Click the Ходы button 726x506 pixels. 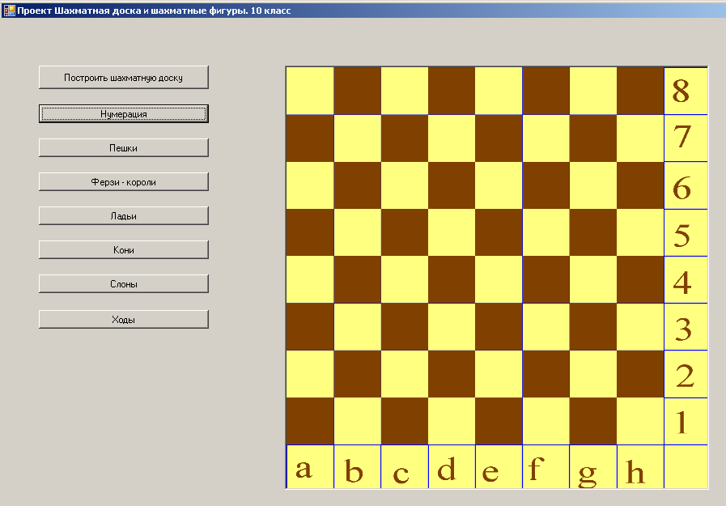(124, 320)
